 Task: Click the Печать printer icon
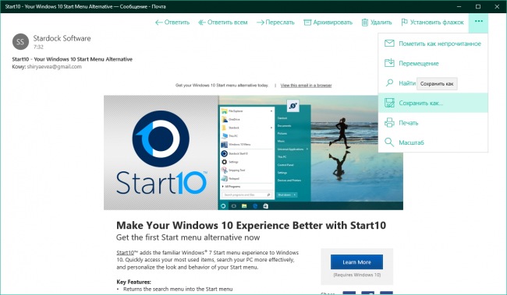point(389,123)
